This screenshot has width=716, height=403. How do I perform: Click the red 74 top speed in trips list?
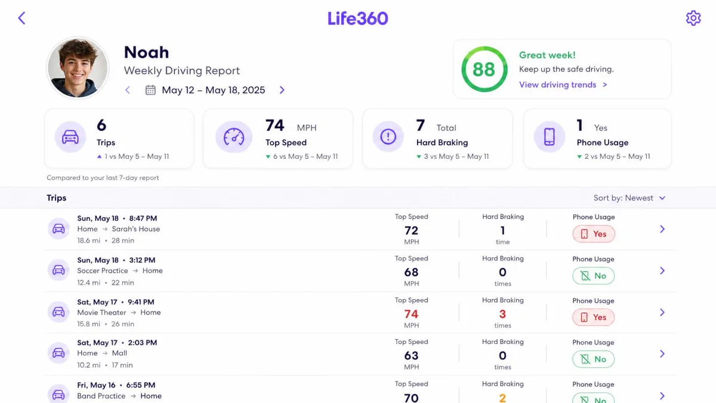[412, 314]
